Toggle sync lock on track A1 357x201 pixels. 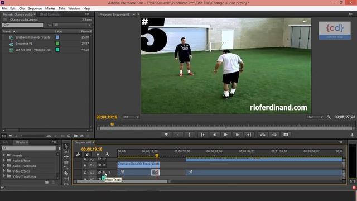(x=99, y=173)
